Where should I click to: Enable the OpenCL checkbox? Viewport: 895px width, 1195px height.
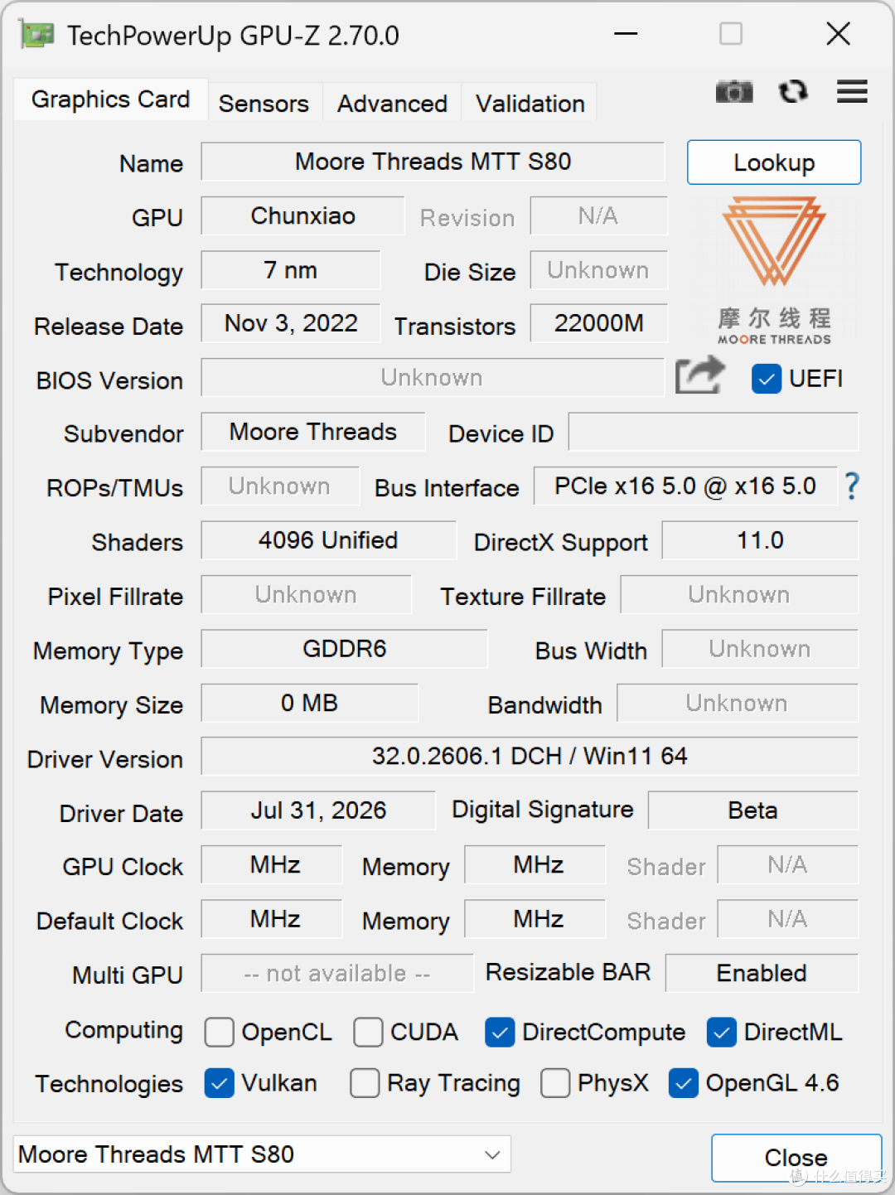[x=220, y=1032]
